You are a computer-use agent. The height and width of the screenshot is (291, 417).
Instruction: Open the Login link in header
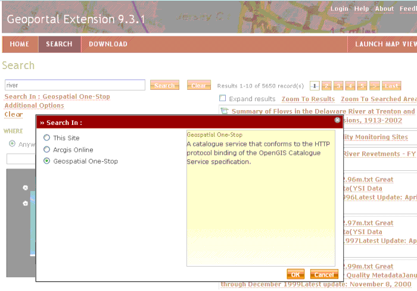(339, 9)
